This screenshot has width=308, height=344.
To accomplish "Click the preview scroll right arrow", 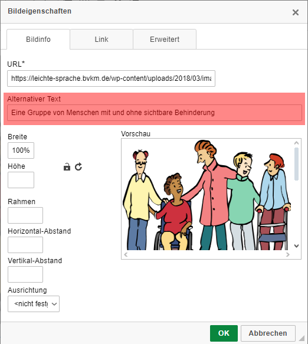I will click(287, 254).
